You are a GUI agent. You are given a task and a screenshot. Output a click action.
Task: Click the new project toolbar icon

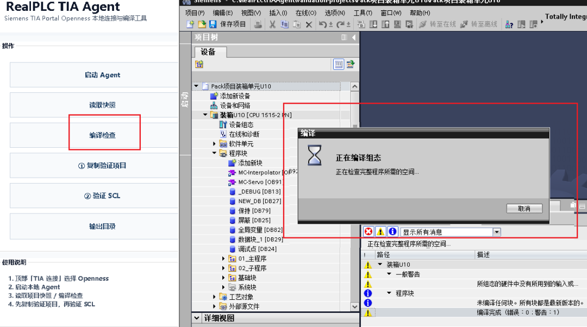tap(190, 24)
